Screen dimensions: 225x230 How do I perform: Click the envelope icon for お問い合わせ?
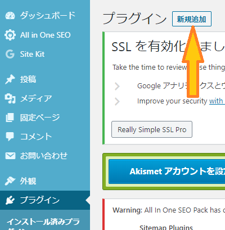[10, 156]
